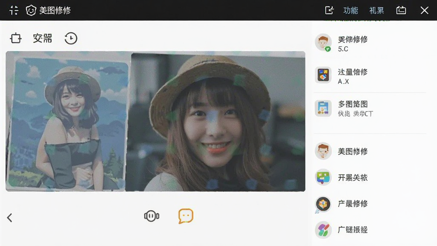
Task: Click the calendar icon beside the close button
Action: click(x=401, y=10)
